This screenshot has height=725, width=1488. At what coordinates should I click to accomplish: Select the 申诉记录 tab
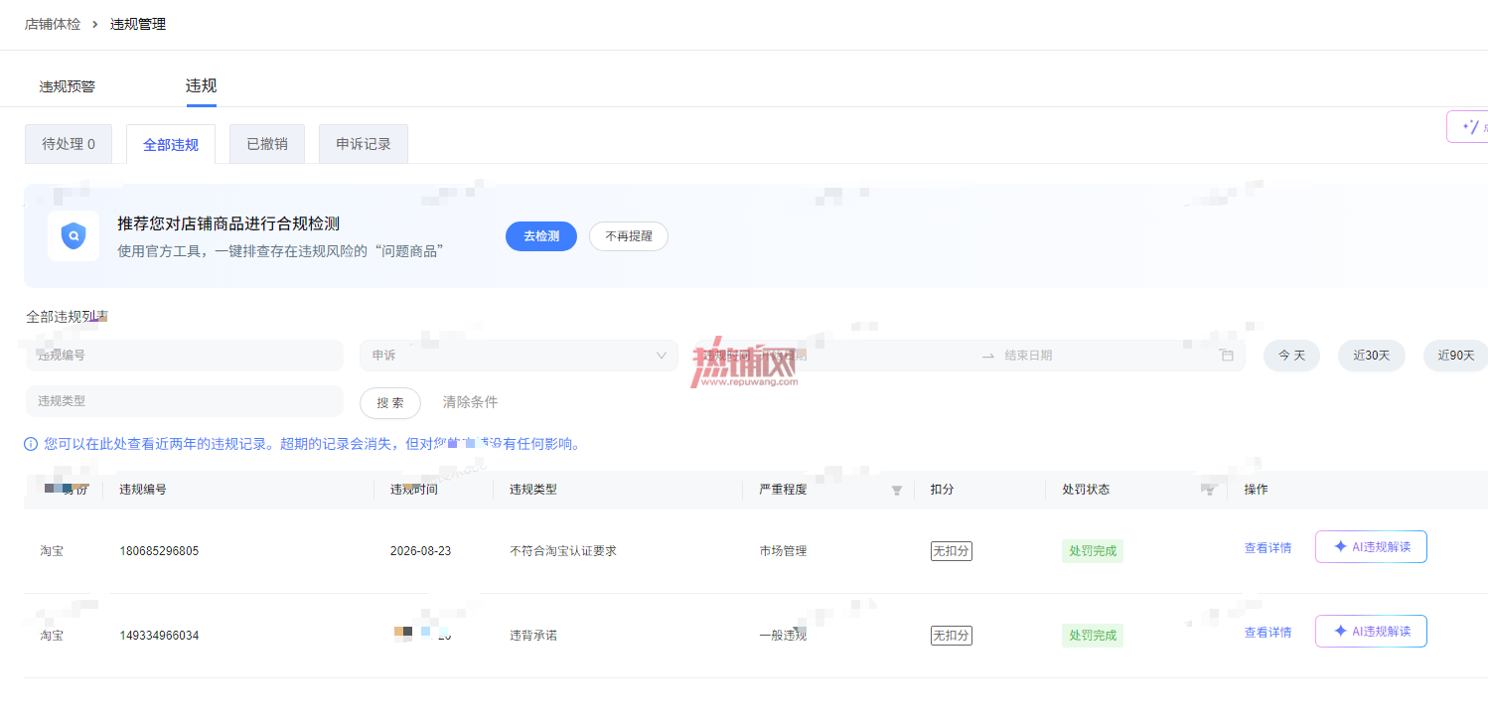click(364, 144)
